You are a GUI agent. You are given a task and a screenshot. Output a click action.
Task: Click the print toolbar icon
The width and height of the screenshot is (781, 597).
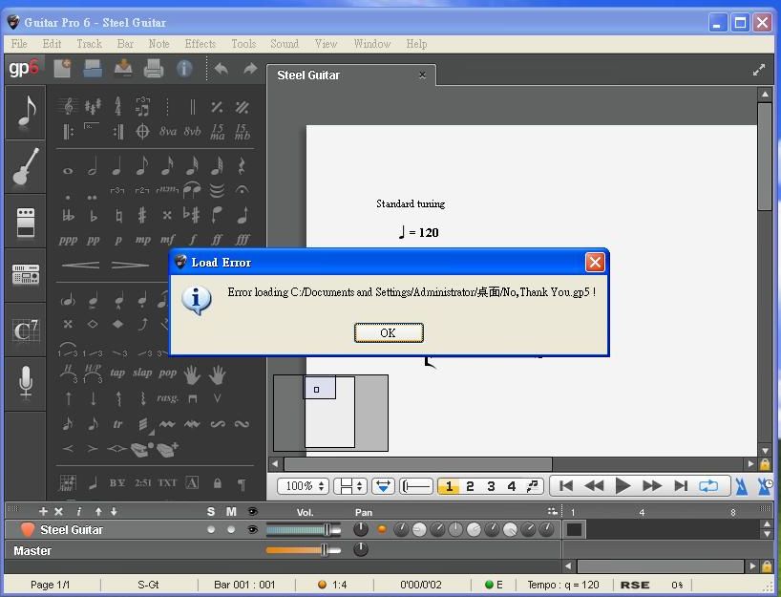pos(154,68)
